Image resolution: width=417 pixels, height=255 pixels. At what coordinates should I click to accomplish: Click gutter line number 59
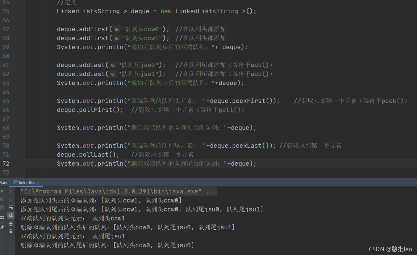click(6, 47)
